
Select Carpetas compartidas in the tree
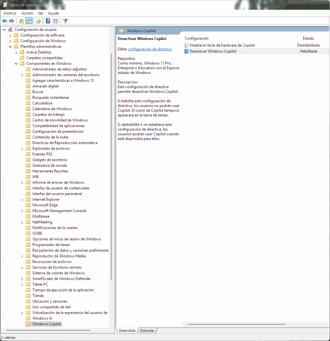click(x=44, y=58)
